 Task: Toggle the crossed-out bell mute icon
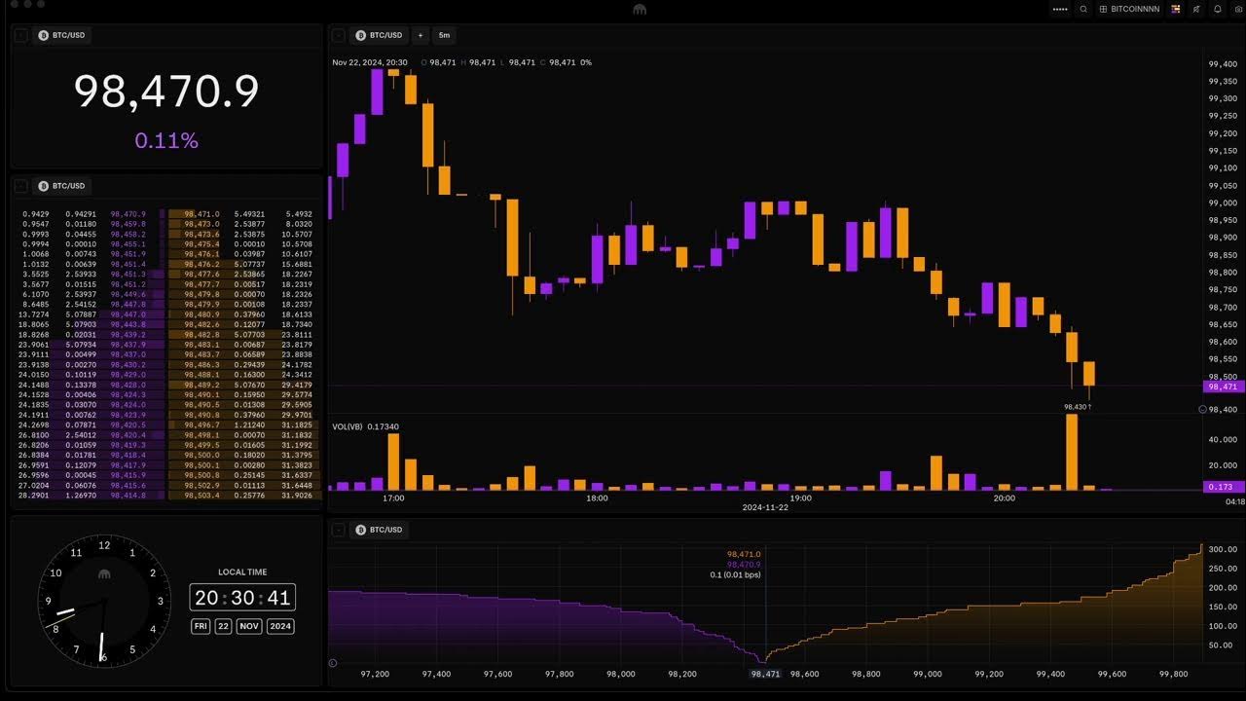pyautogui.click(x=1196, y=10)
